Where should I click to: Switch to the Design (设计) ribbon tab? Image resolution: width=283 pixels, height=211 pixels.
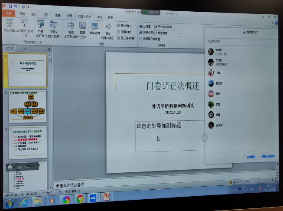(x=46, y=15)
